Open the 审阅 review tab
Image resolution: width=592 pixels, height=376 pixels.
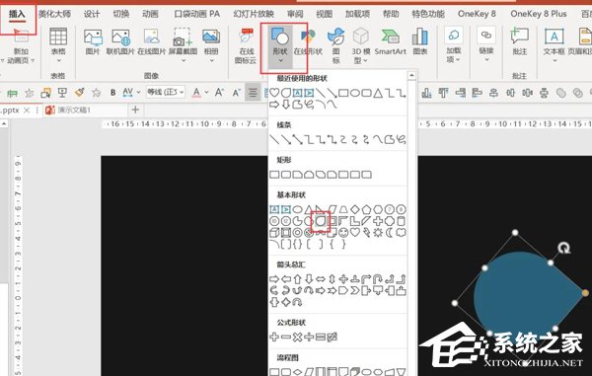tap(295, 14)
